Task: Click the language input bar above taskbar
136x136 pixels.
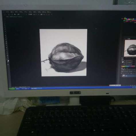Action: coord(115,85)
